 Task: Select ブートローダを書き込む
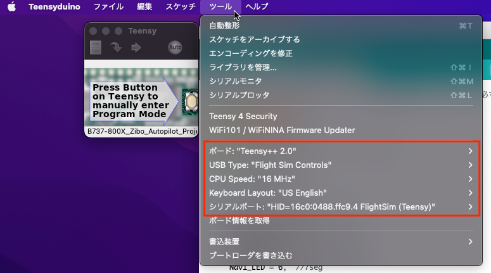tap(341, 255)
